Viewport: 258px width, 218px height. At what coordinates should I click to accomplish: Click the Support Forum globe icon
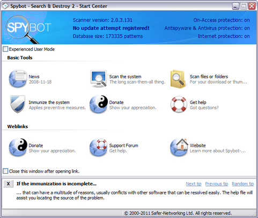(x=98, y=147)
